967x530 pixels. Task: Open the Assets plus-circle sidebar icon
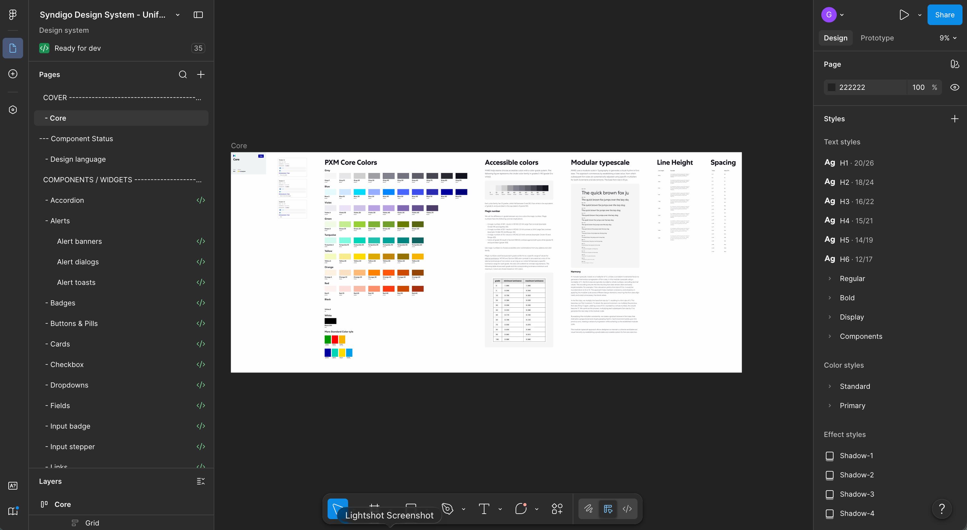[x=13, y=74]
